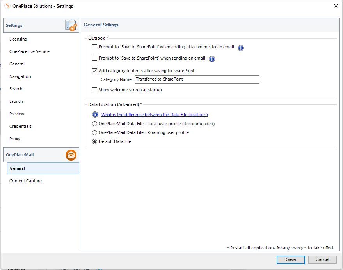
Task: Open the Proxy settings page
Action: click(x=15, y=139)
